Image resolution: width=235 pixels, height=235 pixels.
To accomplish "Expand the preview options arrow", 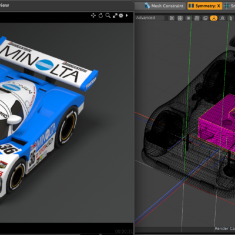I will click(x=127, y=15).
